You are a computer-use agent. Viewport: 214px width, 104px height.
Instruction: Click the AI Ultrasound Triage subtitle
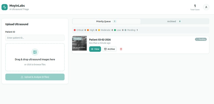coord(19,9)
